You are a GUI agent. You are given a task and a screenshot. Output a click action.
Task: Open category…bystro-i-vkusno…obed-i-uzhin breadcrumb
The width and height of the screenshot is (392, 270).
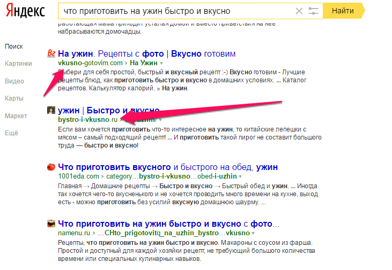coord(172,176)
